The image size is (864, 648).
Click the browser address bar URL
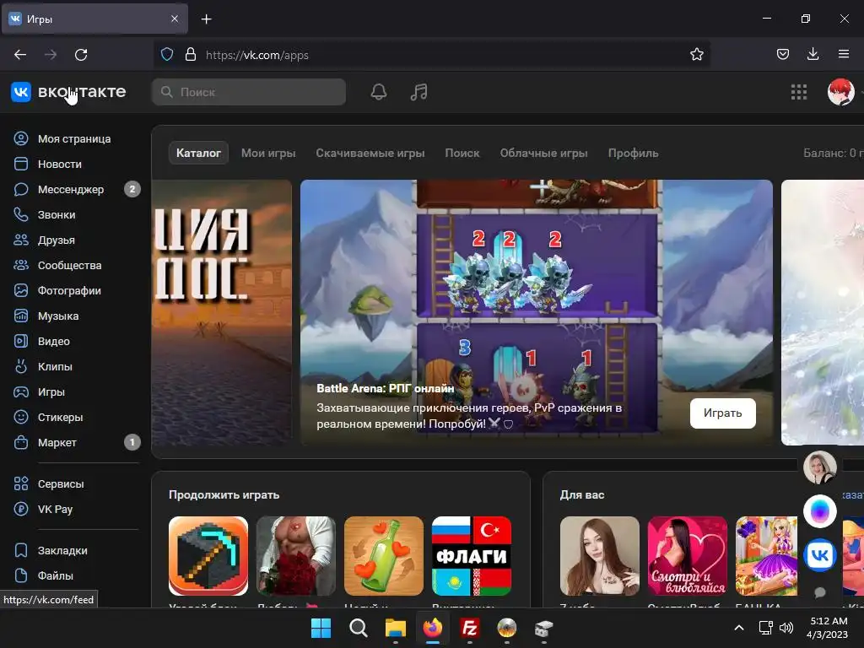pos(256,55)
